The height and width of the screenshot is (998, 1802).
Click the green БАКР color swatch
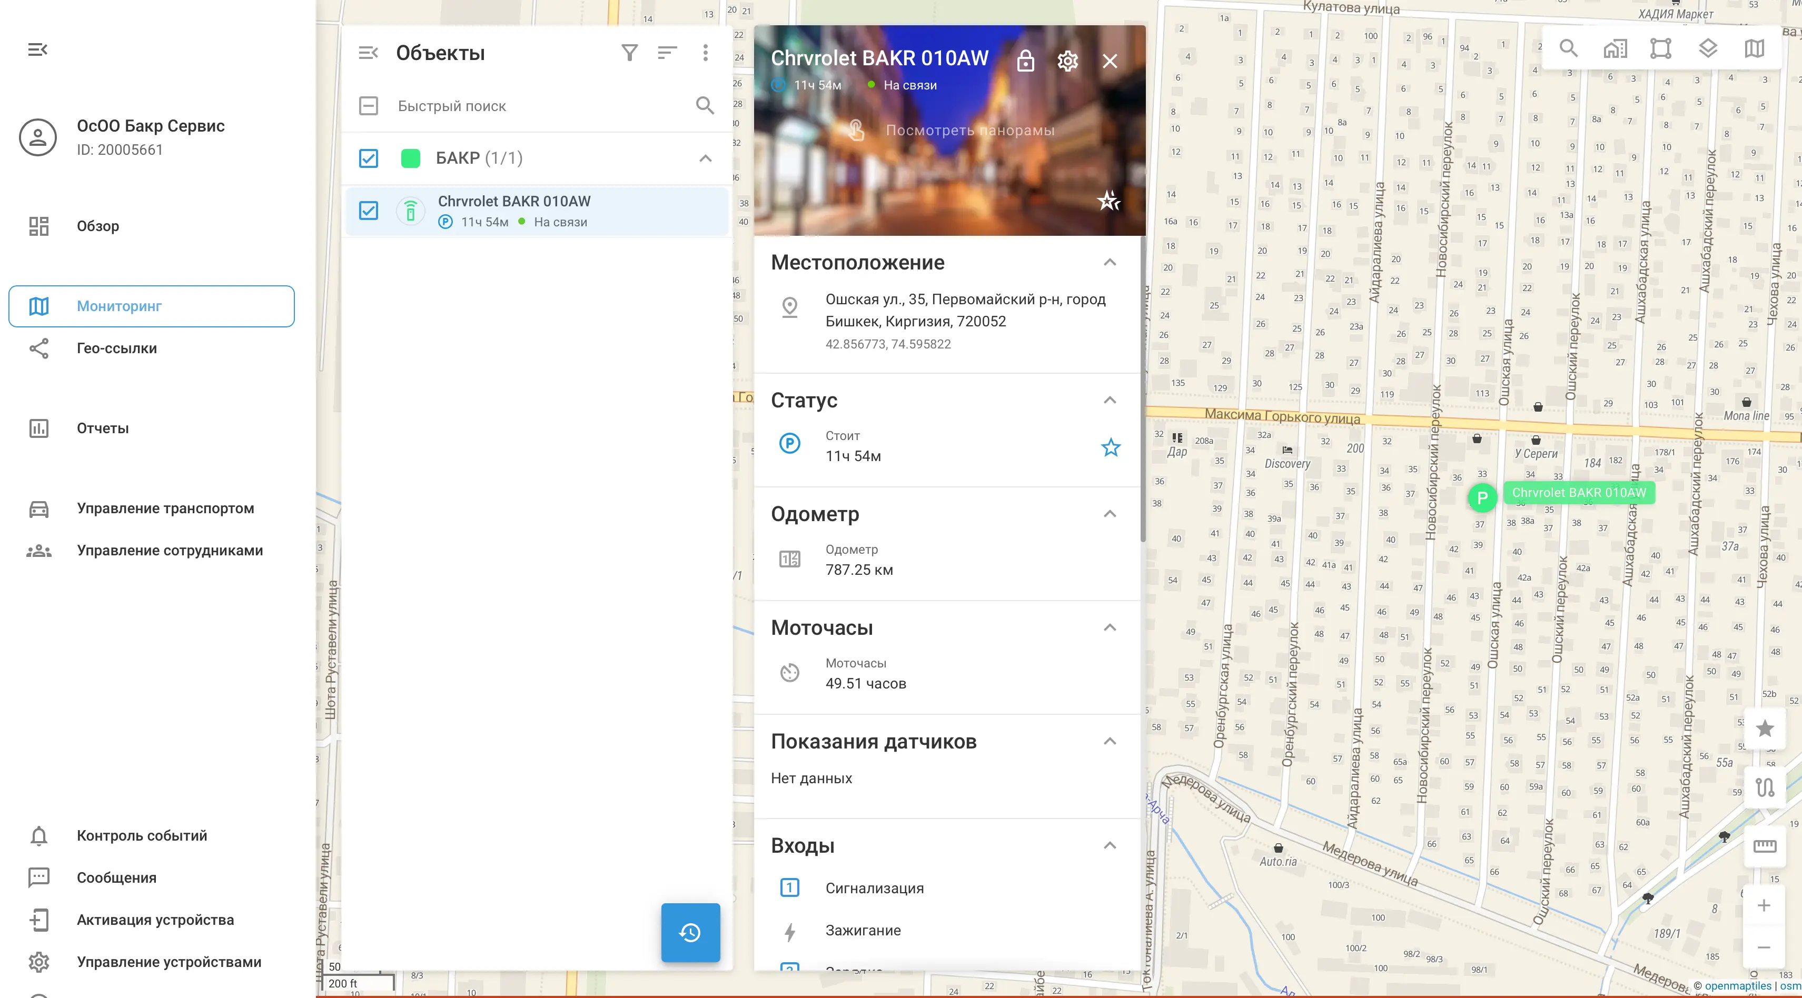tap(411, 158)
